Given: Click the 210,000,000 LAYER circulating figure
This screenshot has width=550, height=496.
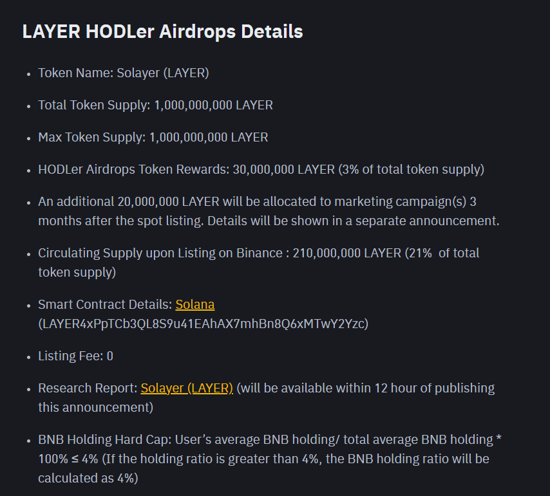Looking at the screenshot, I should pos(347,253).
